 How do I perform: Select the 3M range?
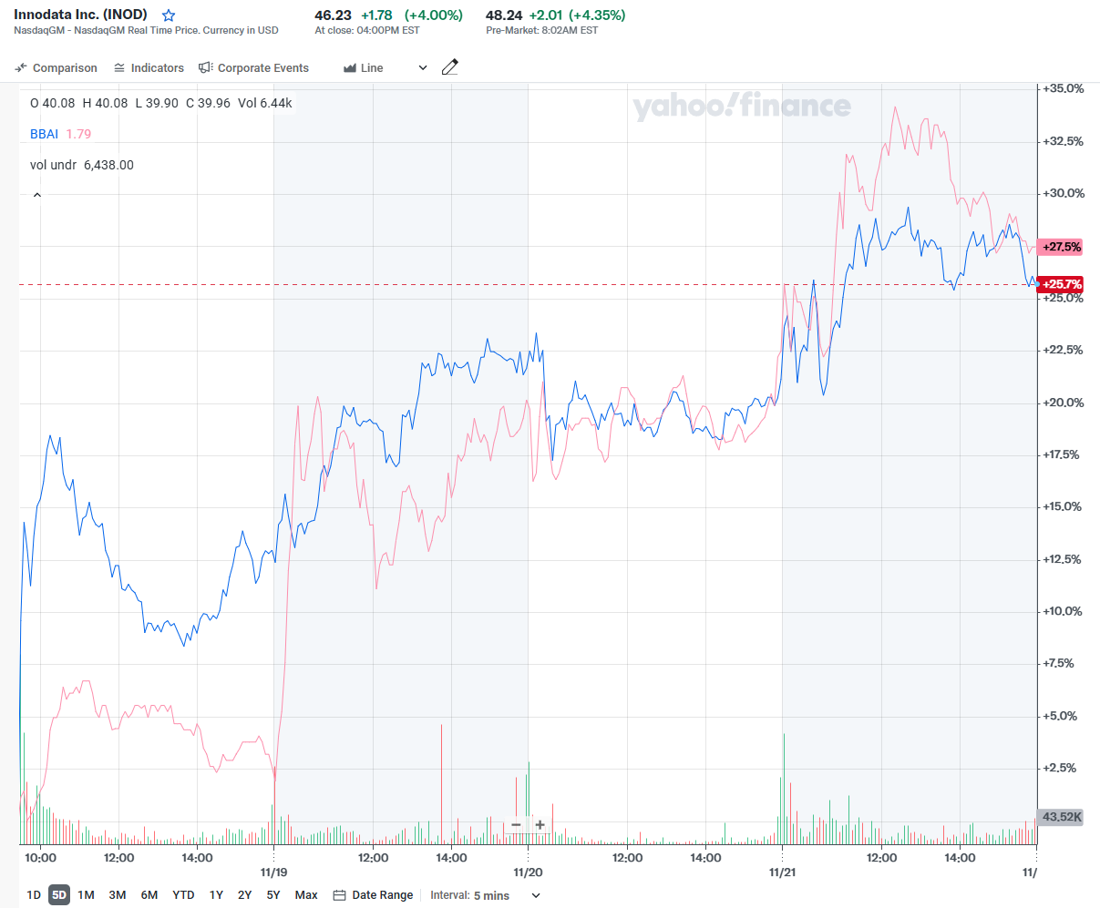click(x=118, y=895)
